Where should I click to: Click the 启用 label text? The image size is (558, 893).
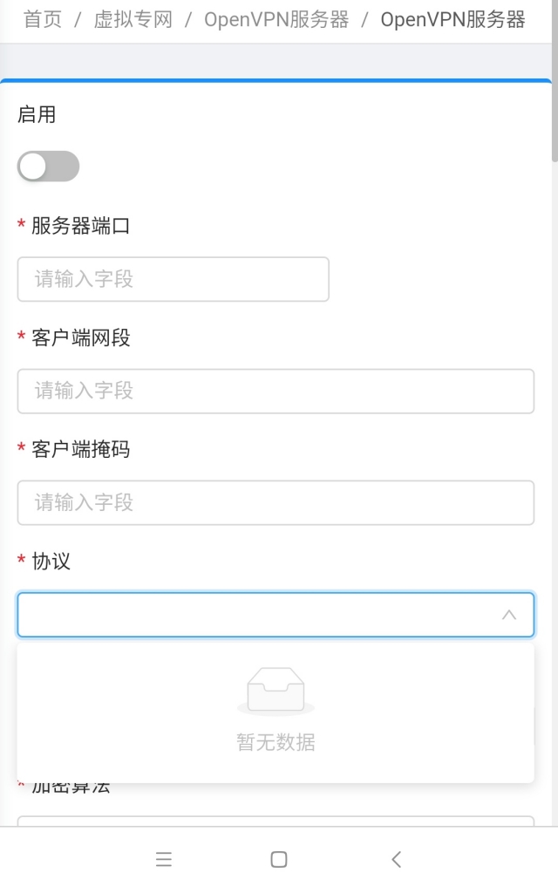tap(37, 114)
